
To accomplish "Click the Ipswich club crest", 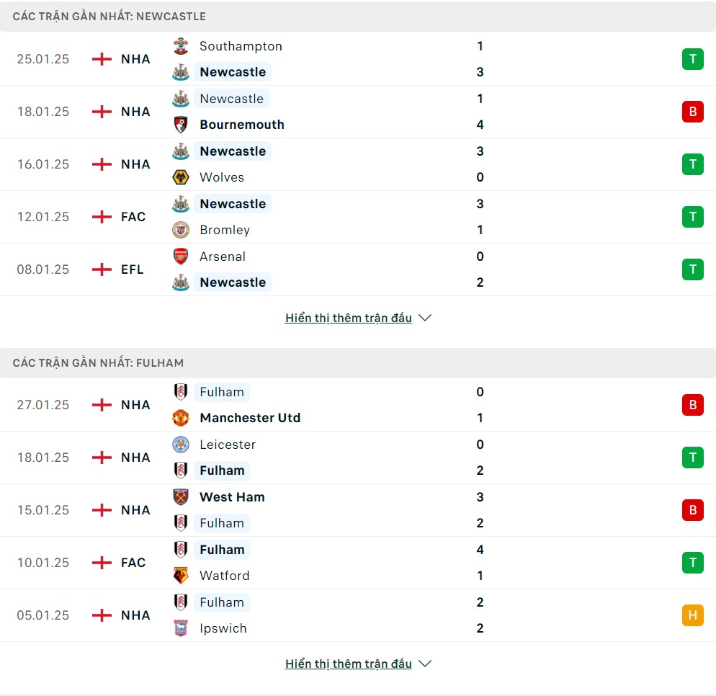I will 181,628.
